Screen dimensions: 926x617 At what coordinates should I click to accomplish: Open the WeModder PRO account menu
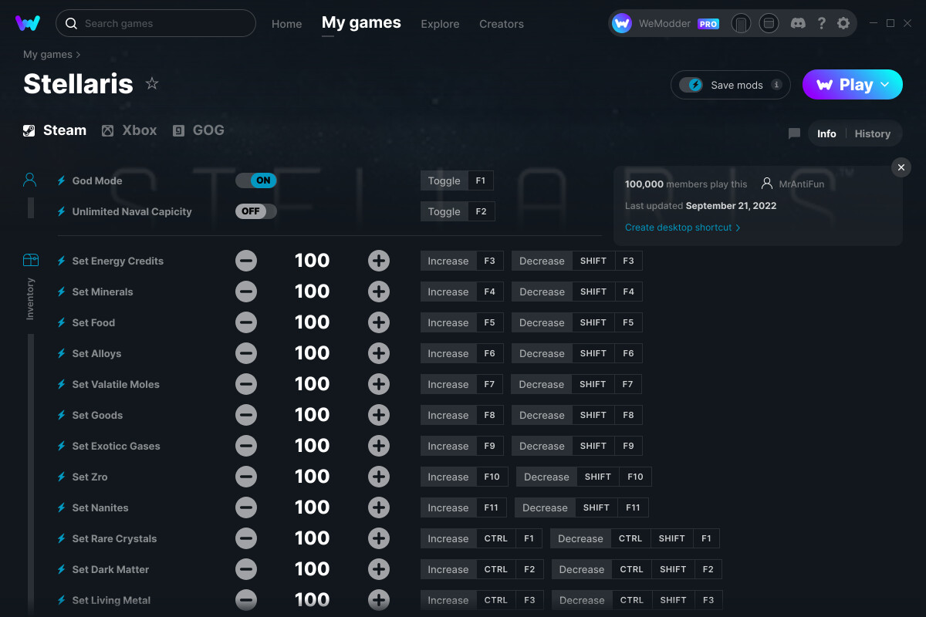666,23
